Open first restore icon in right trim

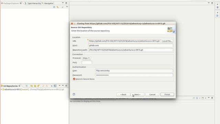218,4
